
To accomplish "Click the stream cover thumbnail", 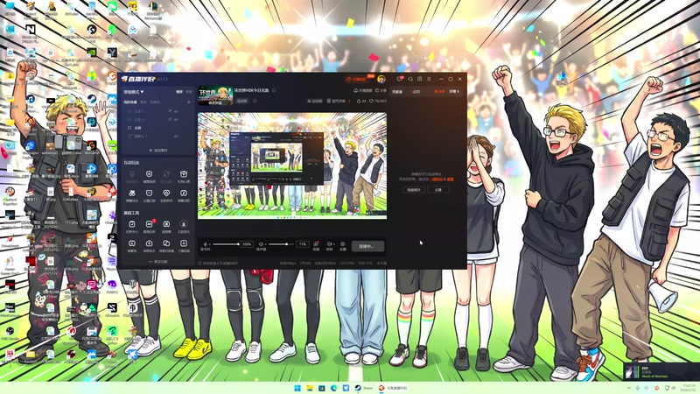I will [215, 95].
